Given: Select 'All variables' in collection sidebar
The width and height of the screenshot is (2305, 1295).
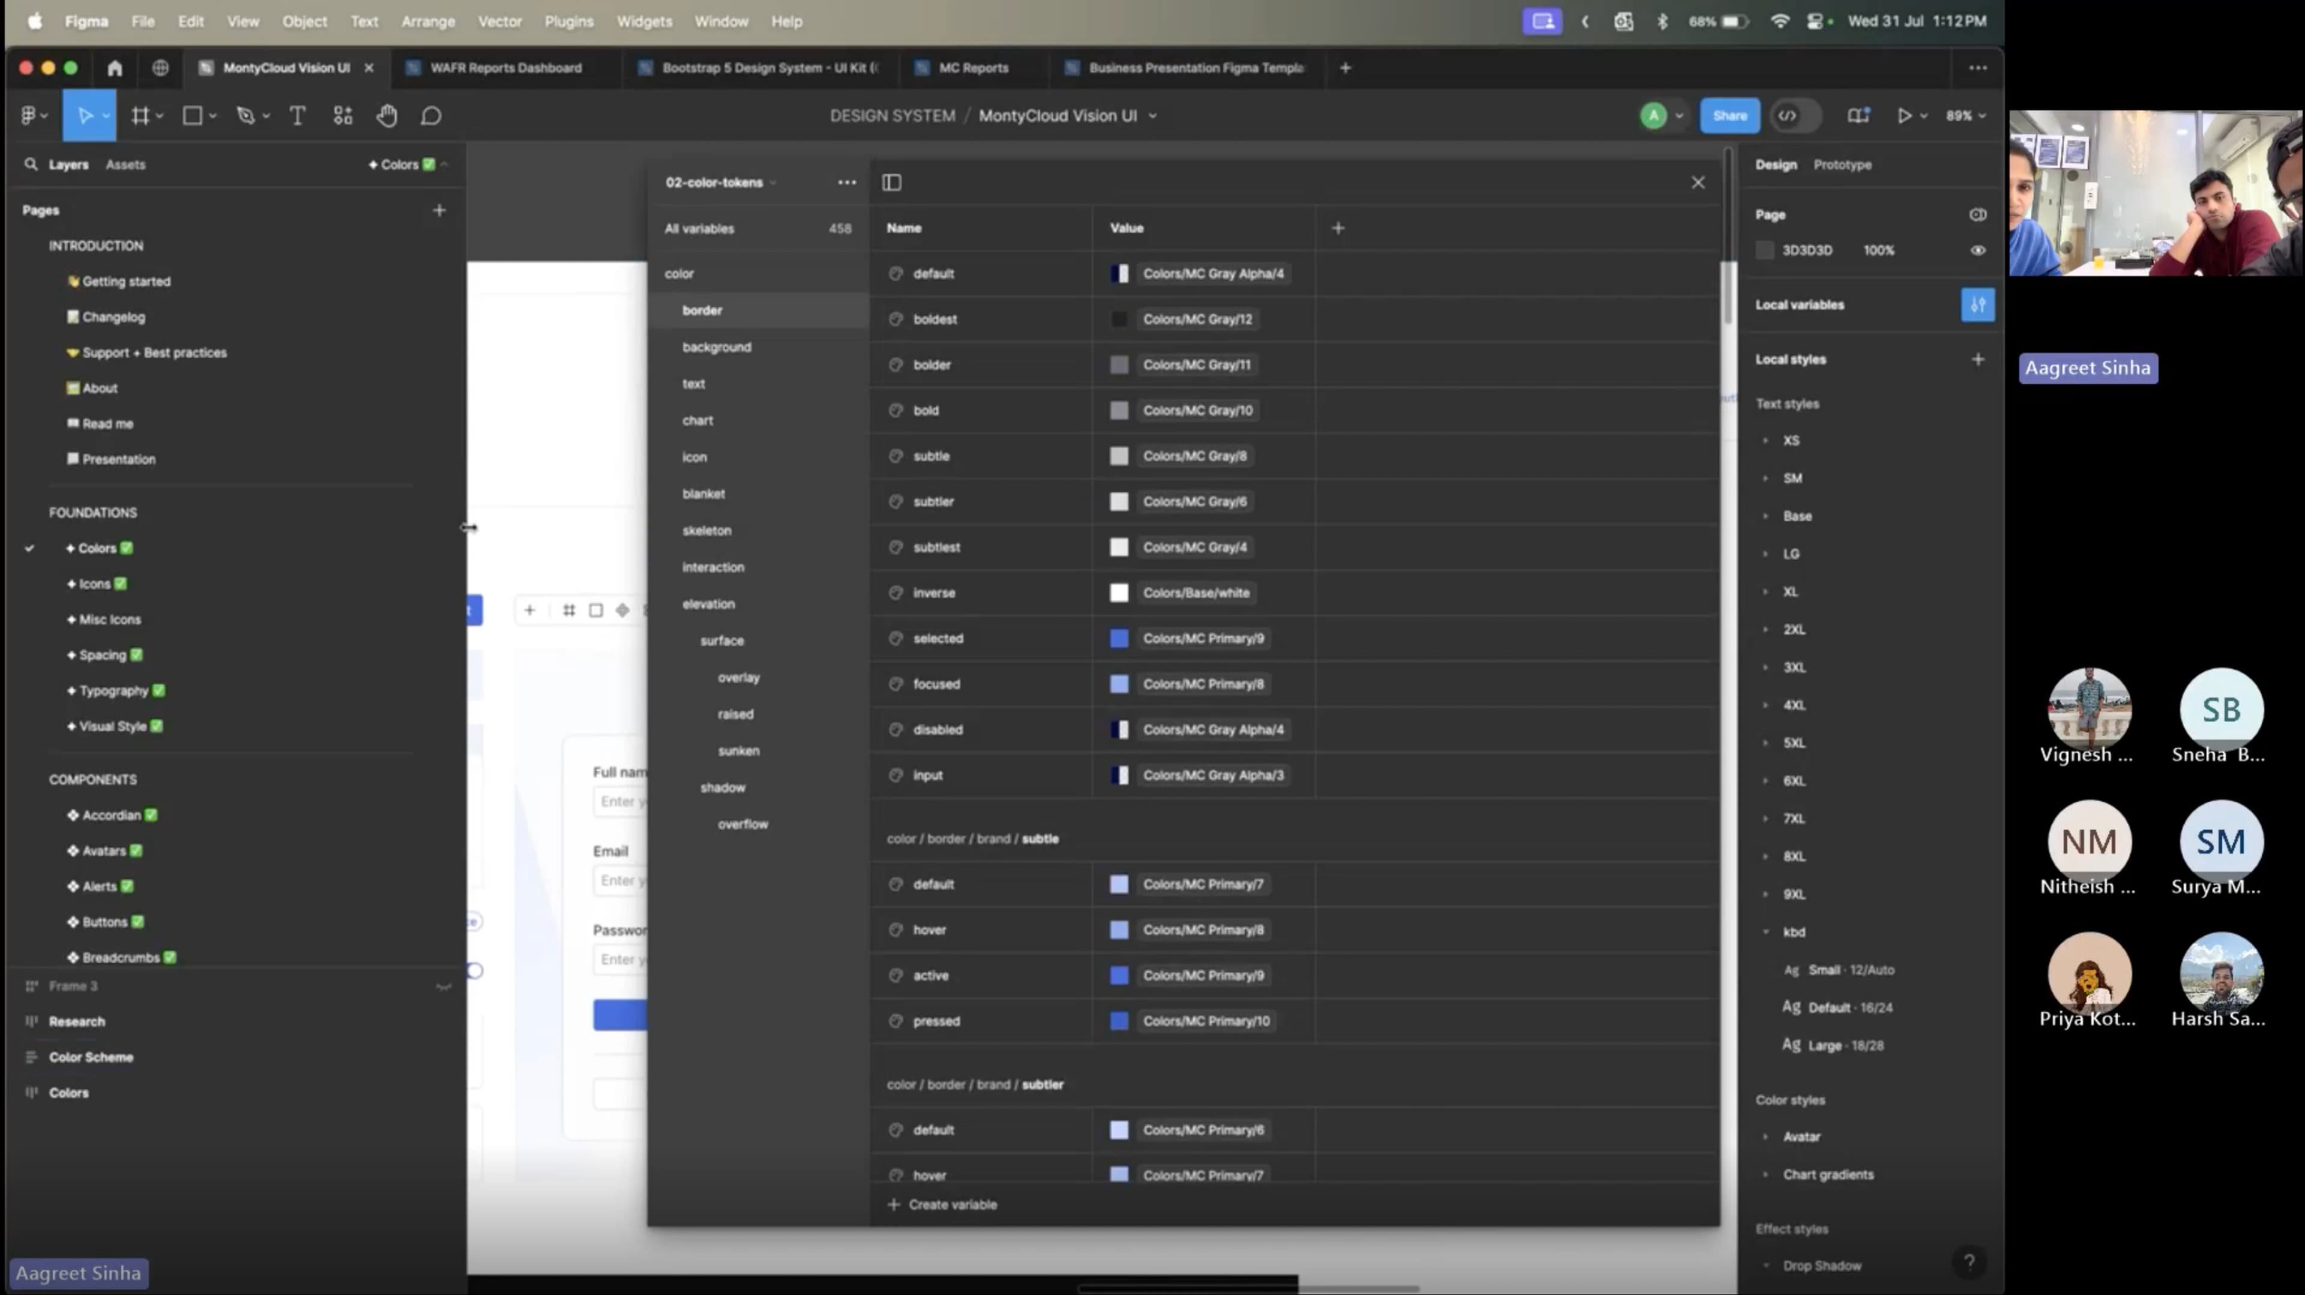Looking at the screenshot, I should pos(757,229).
